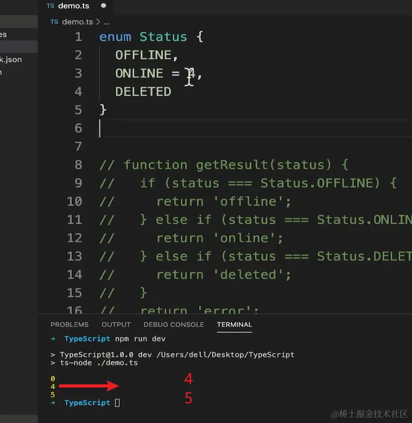
Task: Click 'npm run dev' command in the terminal
Action: click(x=140, y=339)
